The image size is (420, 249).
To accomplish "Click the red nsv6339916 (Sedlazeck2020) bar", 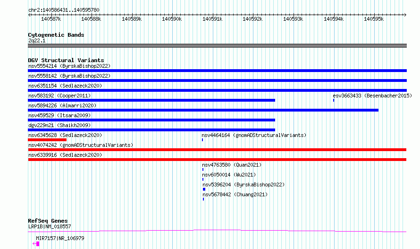I will [x=217, y=160].
